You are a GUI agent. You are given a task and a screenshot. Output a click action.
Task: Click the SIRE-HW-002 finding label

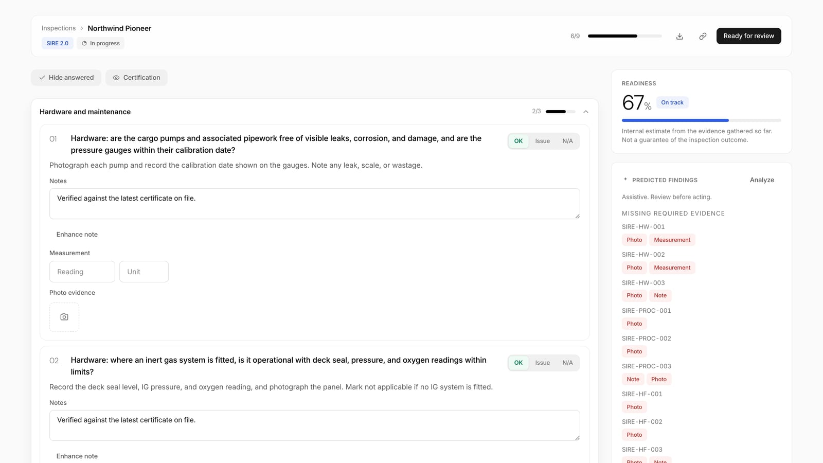click(643, 255)
